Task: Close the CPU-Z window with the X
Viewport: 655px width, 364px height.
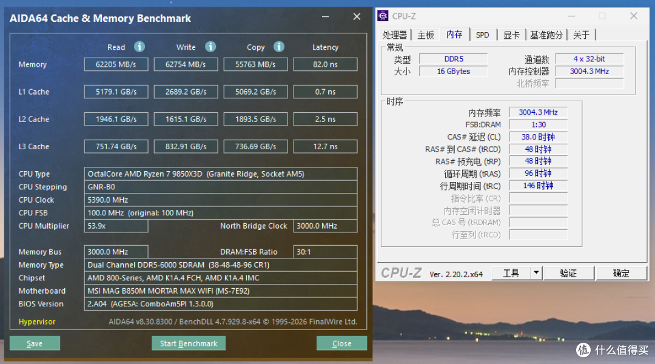Action: coord(634,16)
